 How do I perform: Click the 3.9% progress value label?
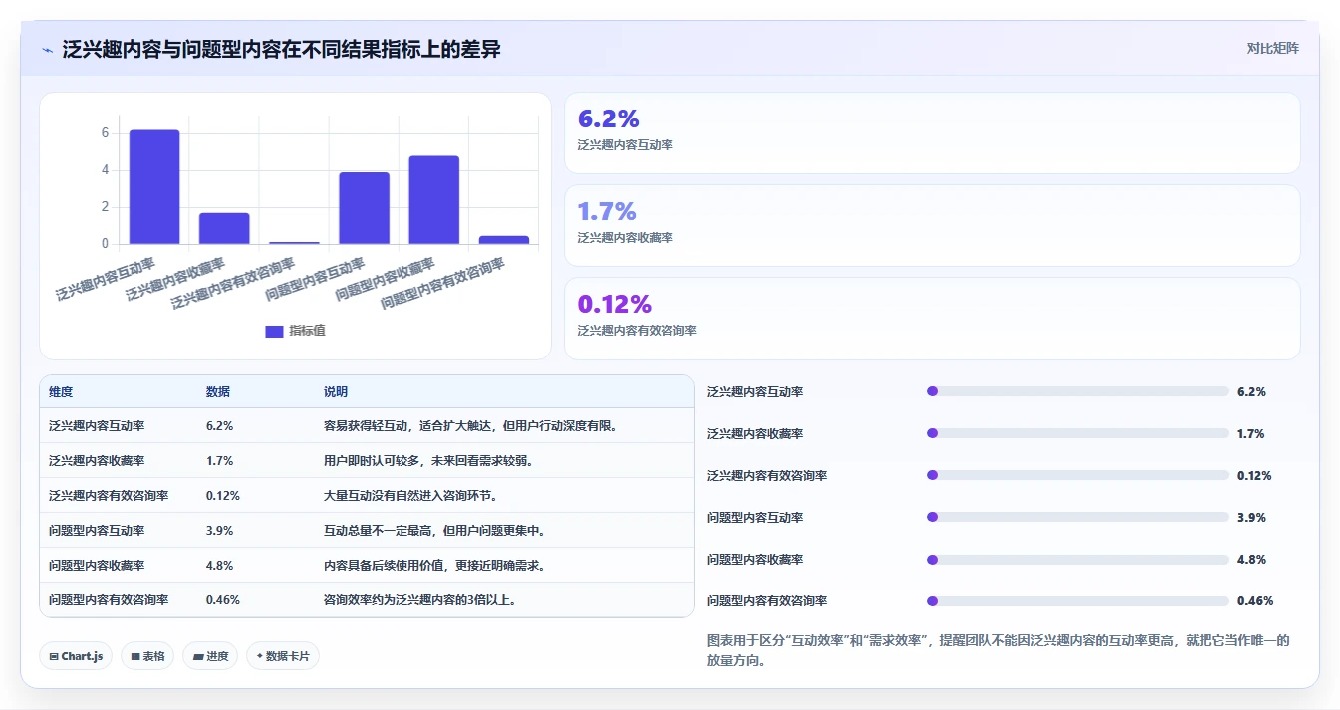(1251, 518)
